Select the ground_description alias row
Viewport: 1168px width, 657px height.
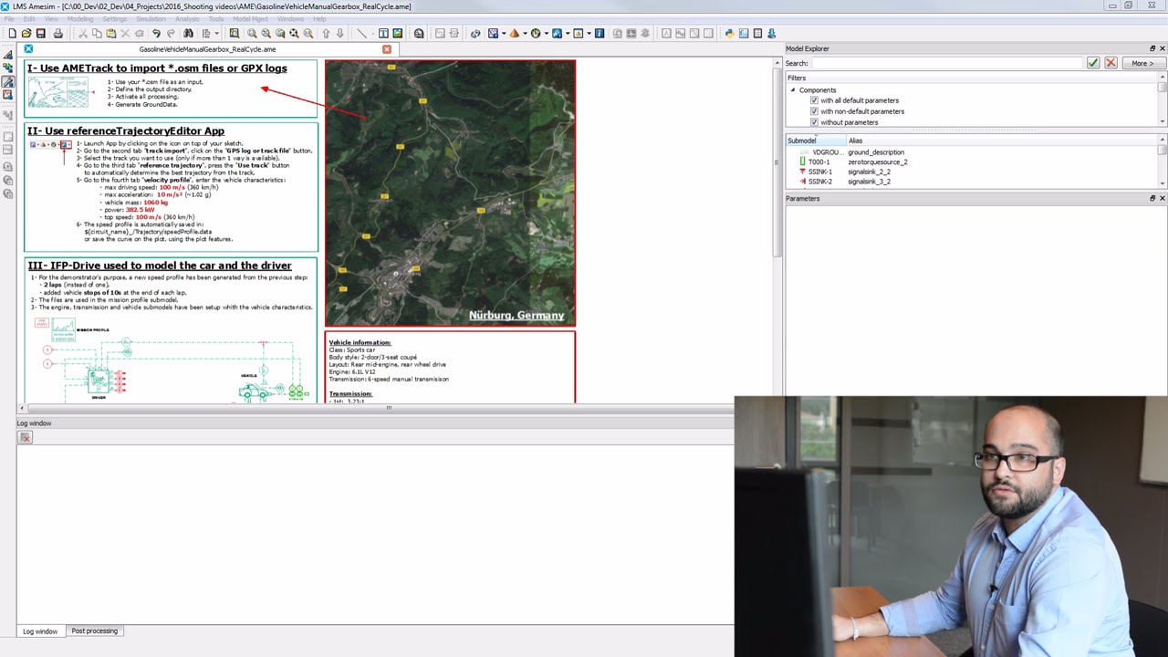pyautogui.click(x=876, y=152)
